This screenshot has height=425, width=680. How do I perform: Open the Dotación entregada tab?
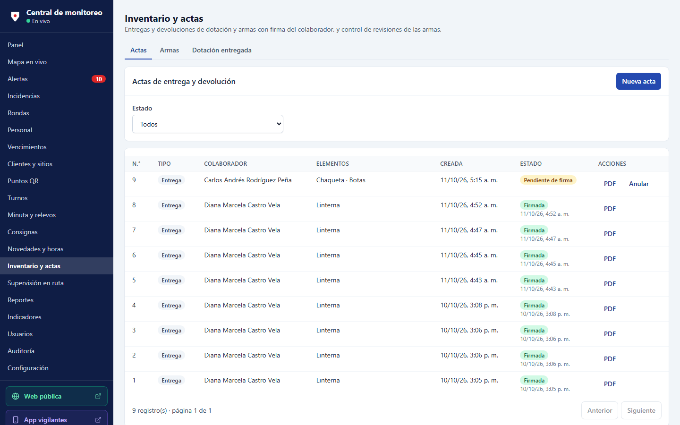click(222, 50)
